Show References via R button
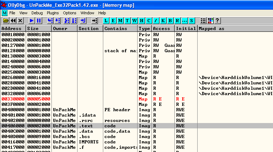This screenshot has height=152, width=273. [x=177, y=21]
